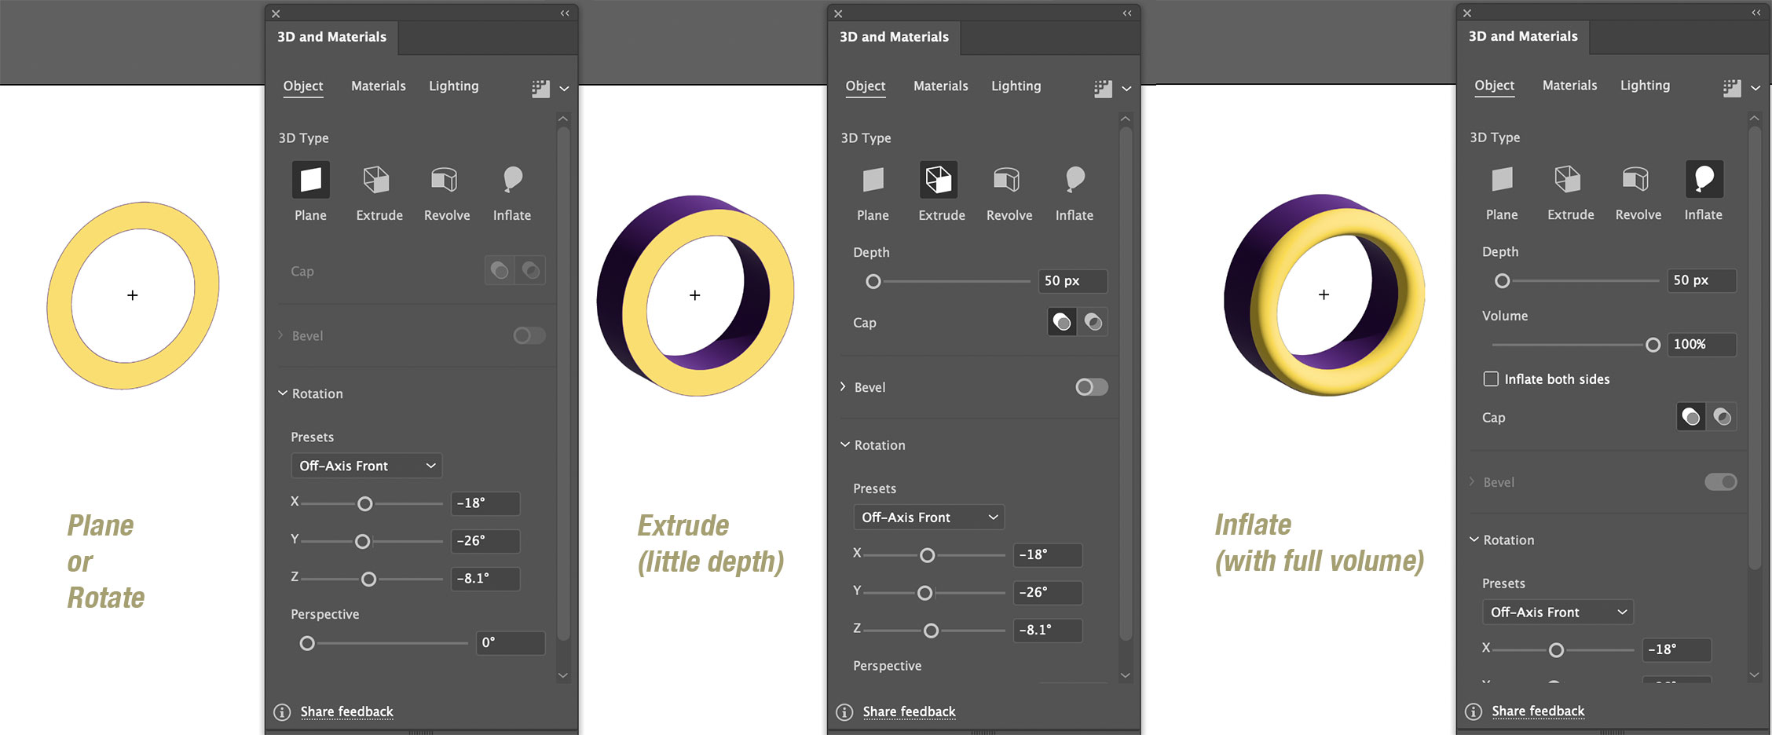Screen dimensions: 1772x735
Task: Collapse Rotation section in the Extrude-active panel
Action: pyautogui.click(x=845, y=445)
